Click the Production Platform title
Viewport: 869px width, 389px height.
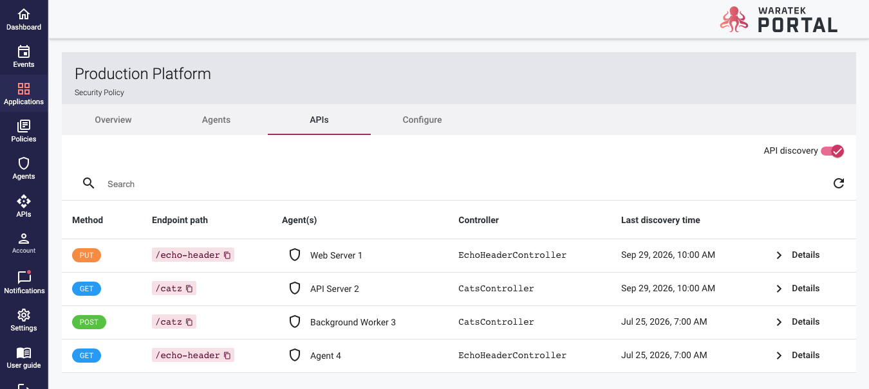click(x=143, y=74)
